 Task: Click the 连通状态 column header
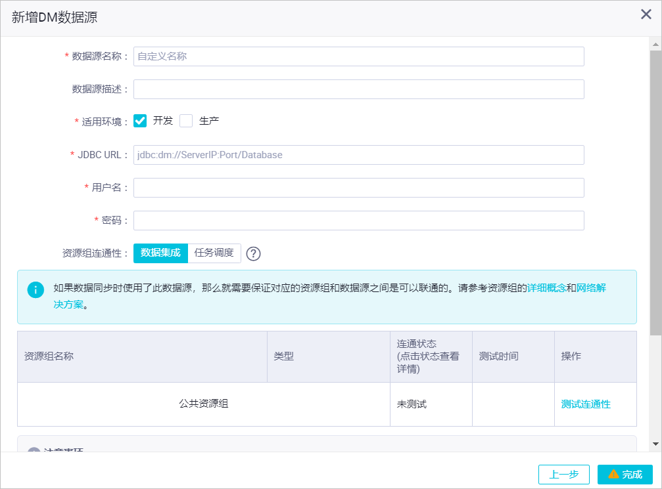click(431, 356)
